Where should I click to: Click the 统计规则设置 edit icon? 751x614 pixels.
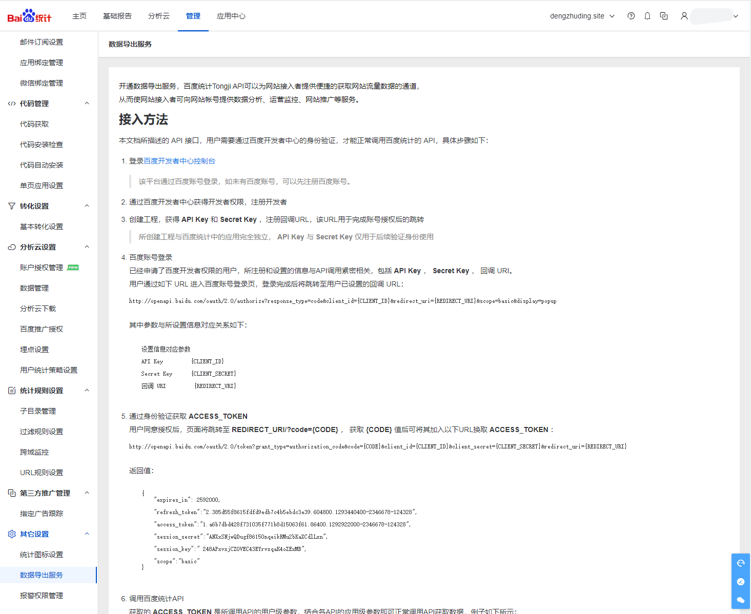(x=12, y=391)
